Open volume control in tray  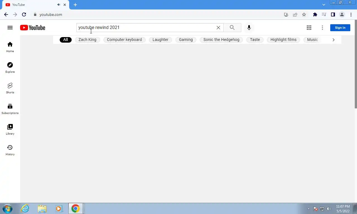click(329, 209)
